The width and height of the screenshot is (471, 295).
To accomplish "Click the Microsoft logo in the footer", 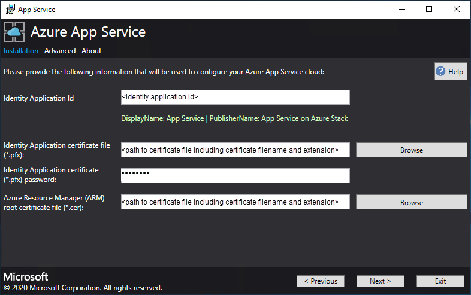I will [26, 278].
